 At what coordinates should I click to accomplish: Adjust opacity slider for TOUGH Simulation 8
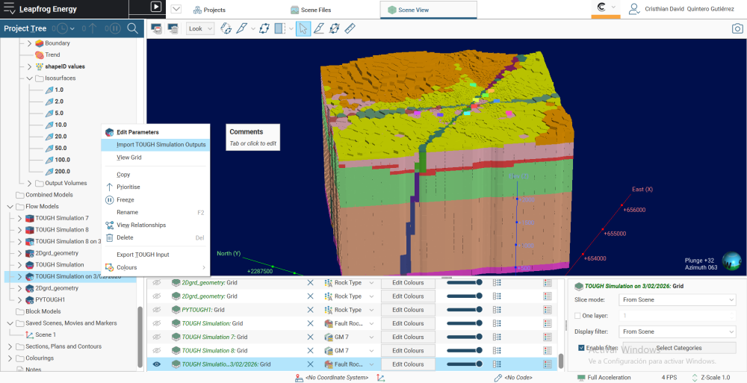464,351
